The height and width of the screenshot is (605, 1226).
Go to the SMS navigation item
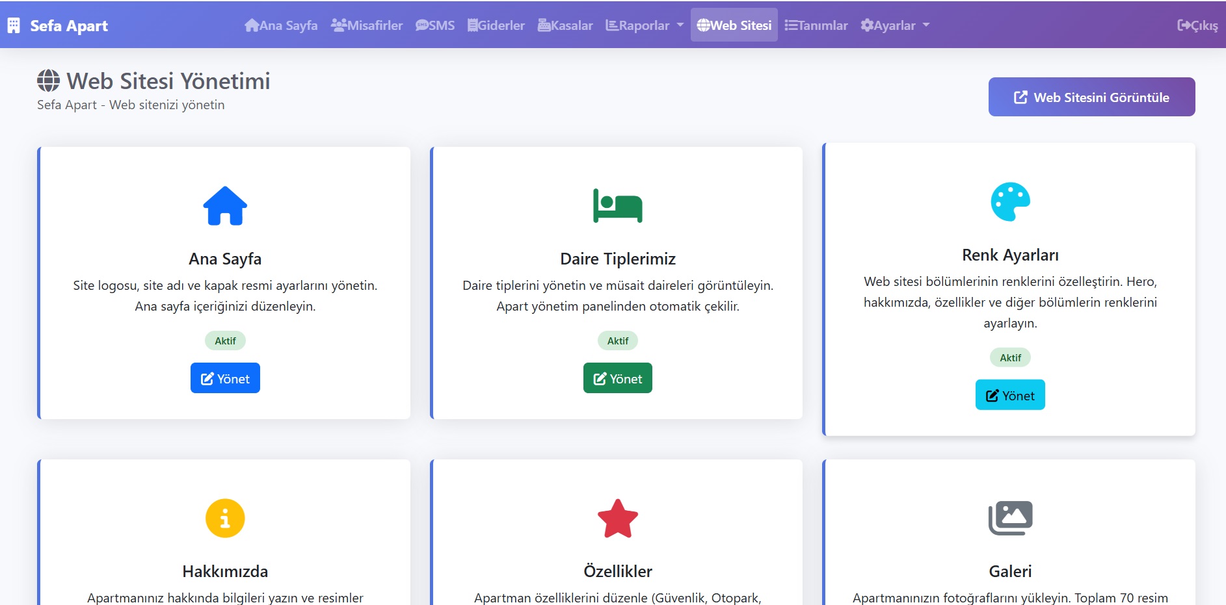pyautogui.click(x=435, y=25)
